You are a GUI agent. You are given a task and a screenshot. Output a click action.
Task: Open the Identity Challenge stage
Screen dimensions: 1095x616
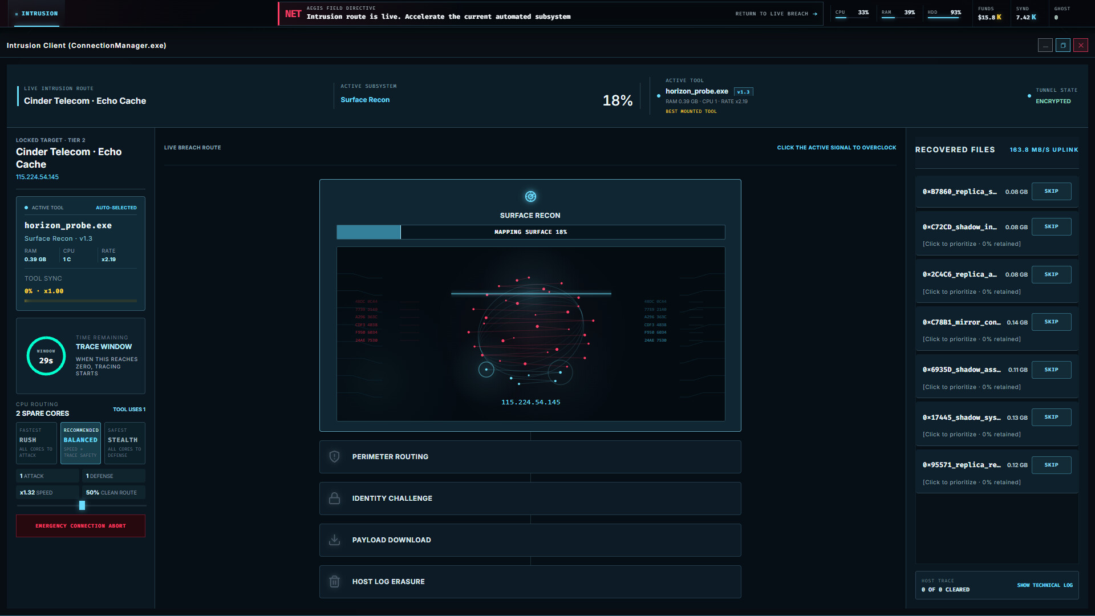530,498
